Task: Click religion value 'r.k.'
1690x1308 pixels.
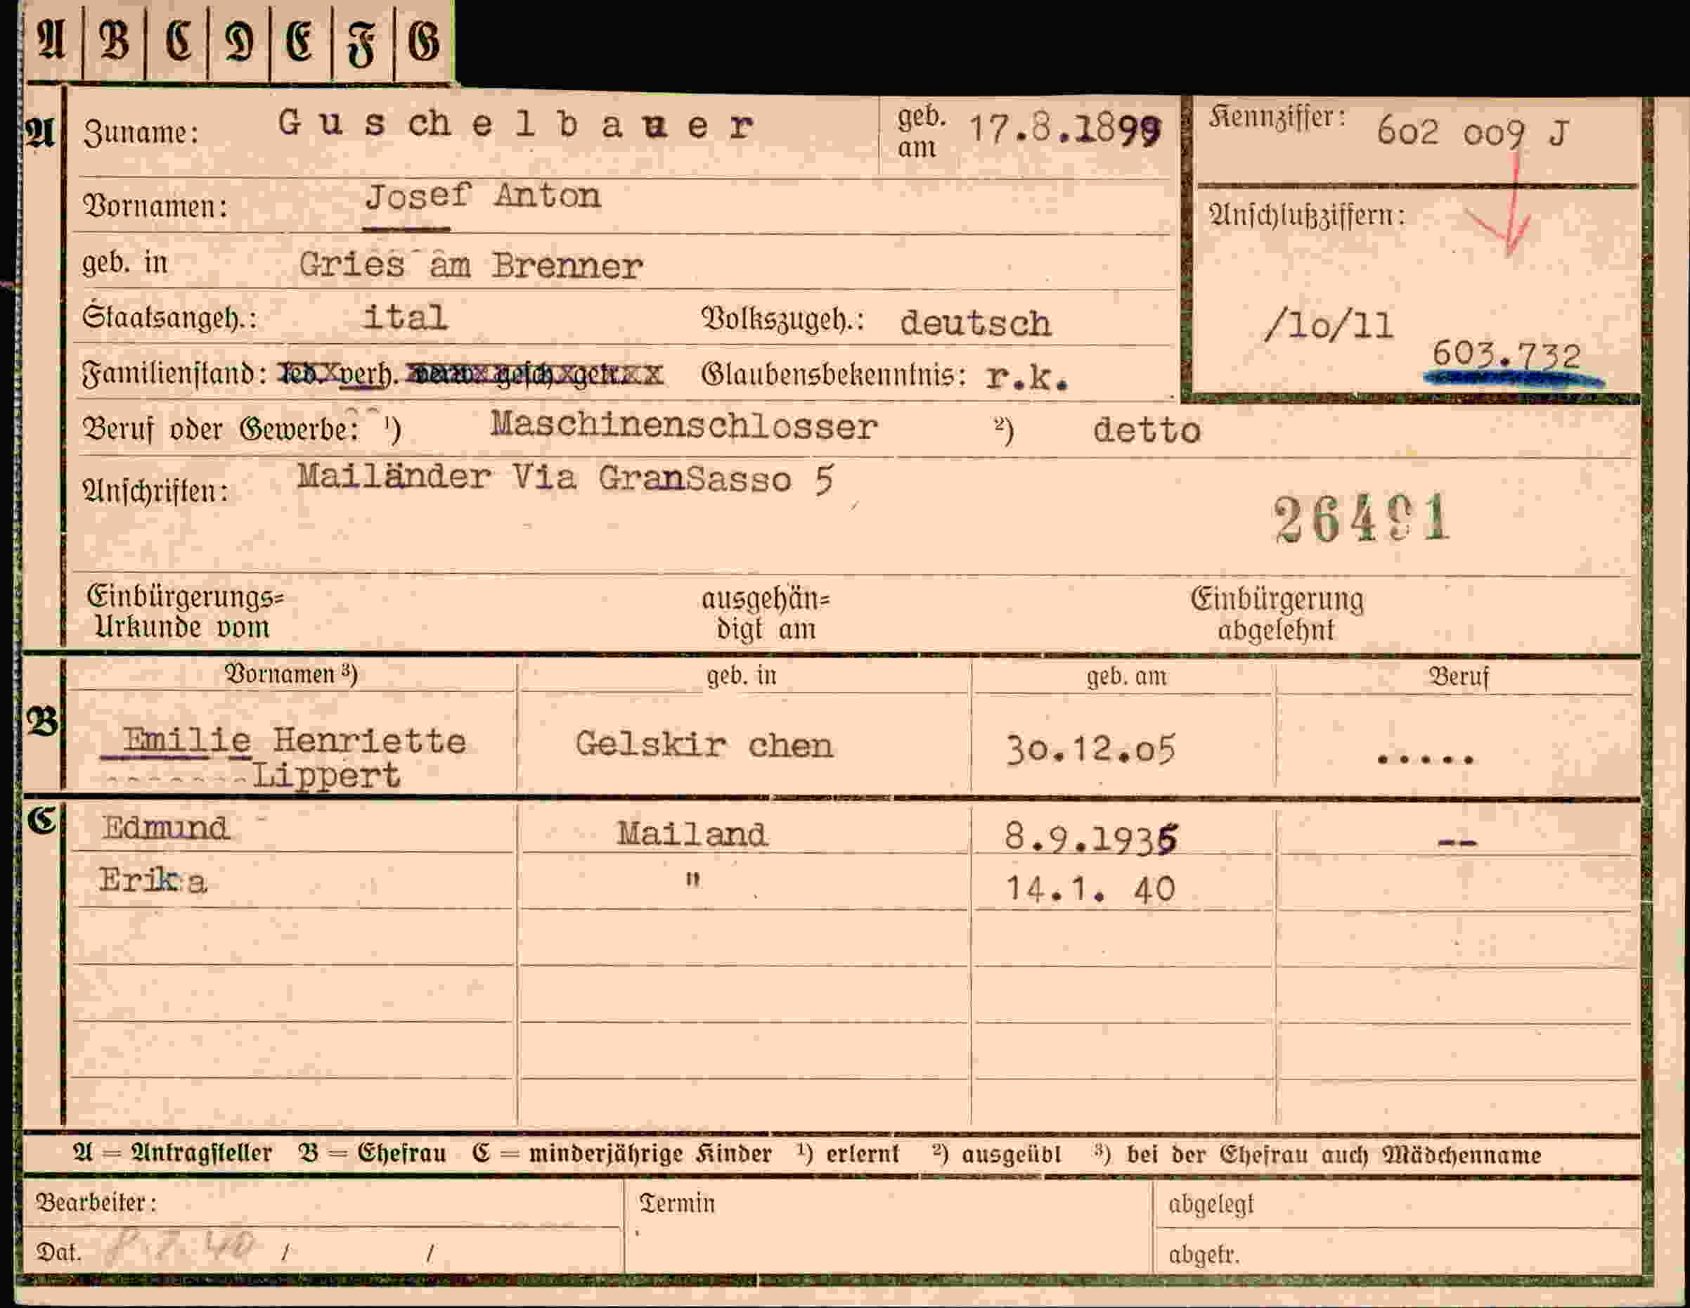Action: pyautogui.click(x=1027, y=377)
